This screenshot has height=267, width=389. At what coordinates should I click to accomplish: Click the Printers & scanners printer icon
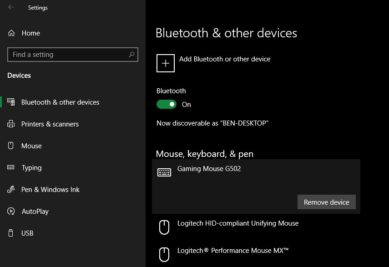coord(11,124)
